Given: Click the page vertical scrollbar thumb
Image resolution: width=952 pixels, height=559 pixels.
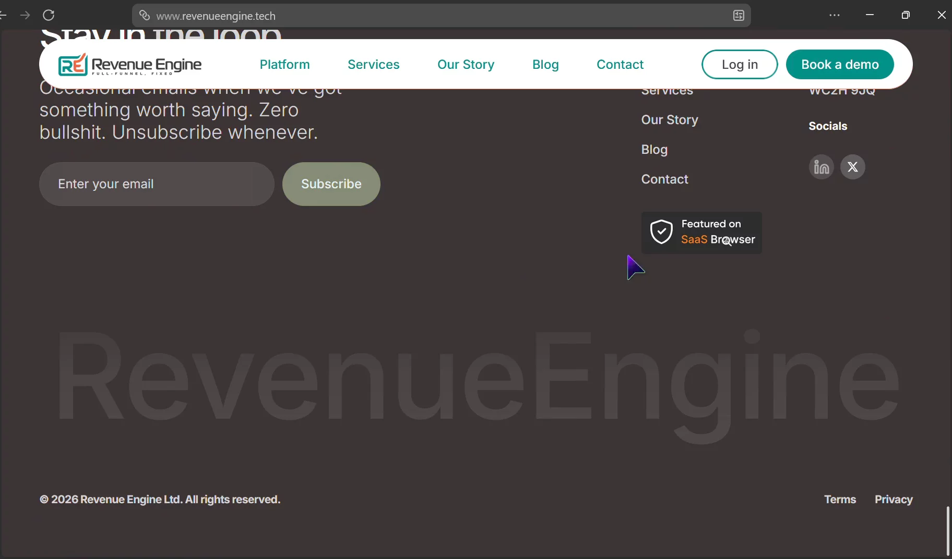Looking at the screenshot, I should (x=948, y=531).
